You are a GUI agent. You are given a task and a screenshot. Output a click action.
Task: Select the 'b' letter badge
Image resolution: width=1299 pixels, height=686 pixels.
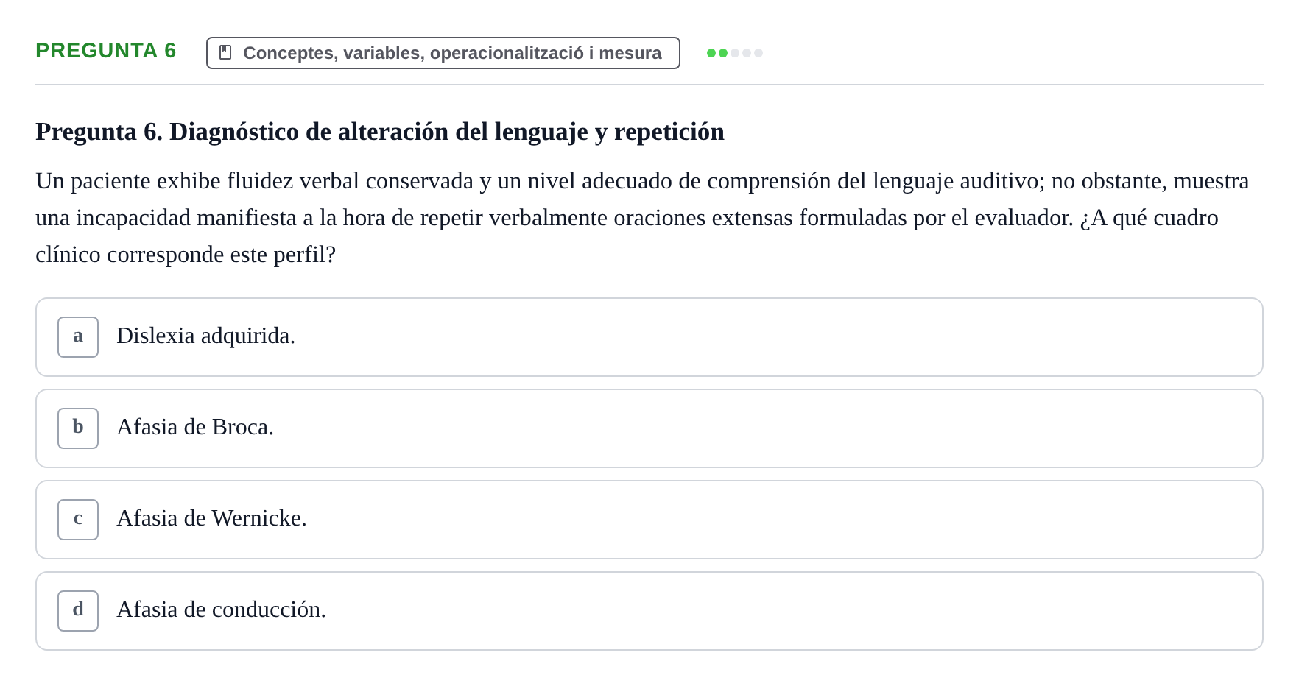[x=78, y=428]
